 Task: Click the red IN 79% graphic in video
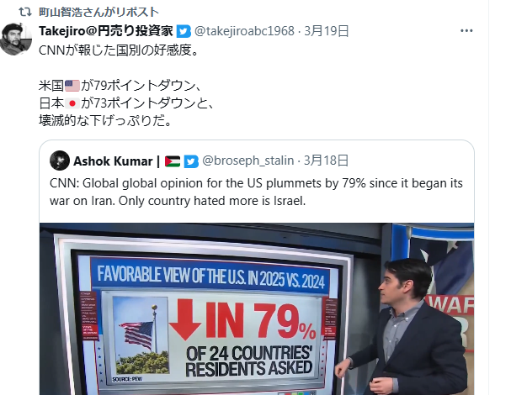(x=242, y=320)
